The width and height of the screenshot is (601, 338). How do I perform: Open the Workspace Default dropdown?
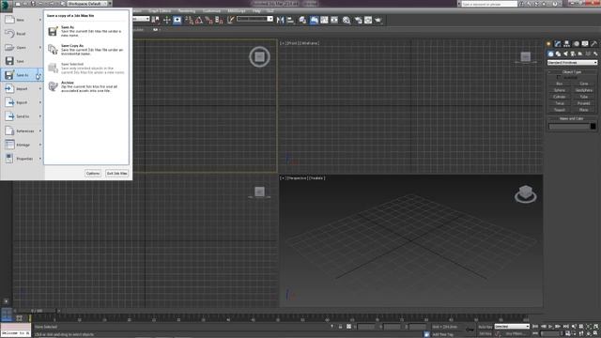pyautogui.click(x=87, y=4)
